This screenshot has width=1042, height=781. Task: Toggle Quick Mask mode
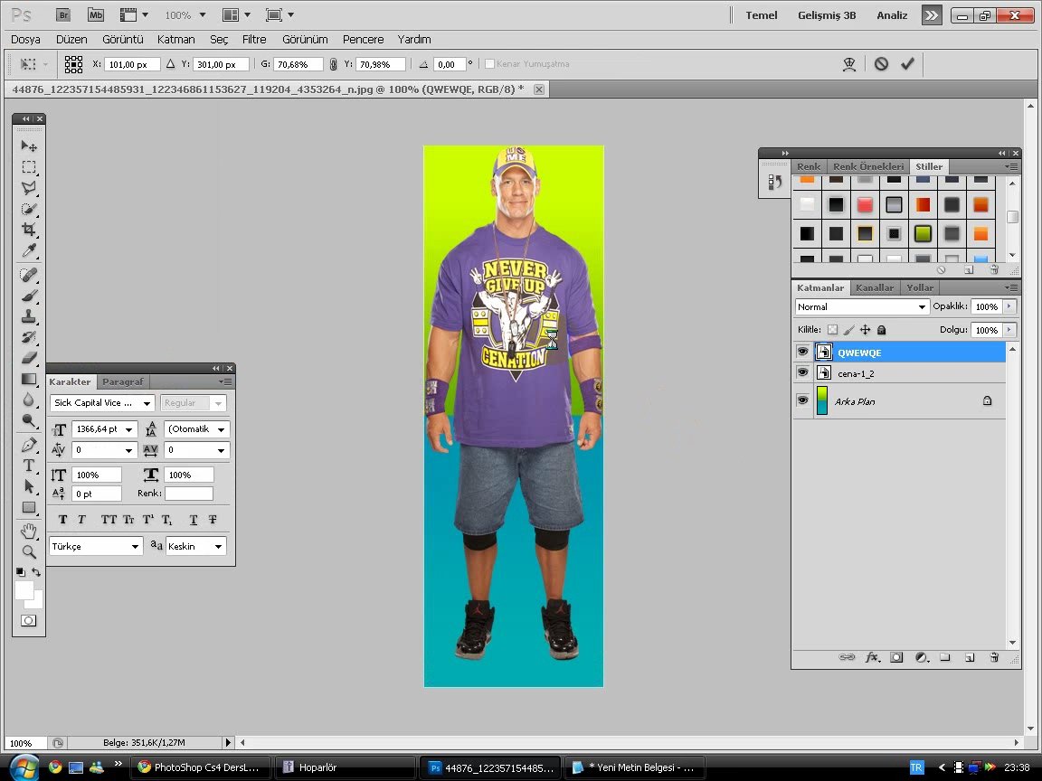(29, 621)
